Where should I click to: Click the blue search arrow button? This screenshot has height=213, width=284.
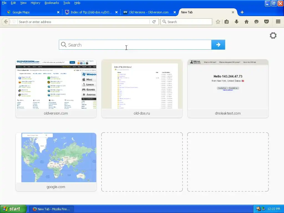[x=218, y=45]
